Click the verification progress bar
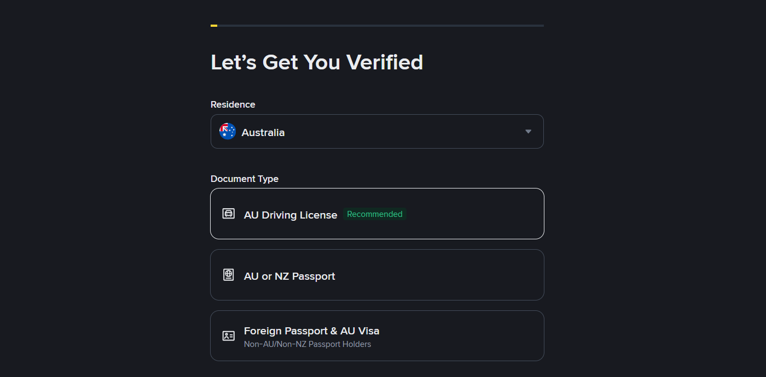Screen dimensions: 766x377 coord(376,25)
